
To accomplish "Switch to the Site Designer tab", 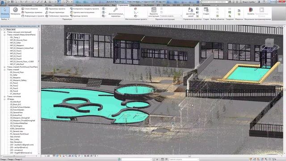I will [149, 5].
